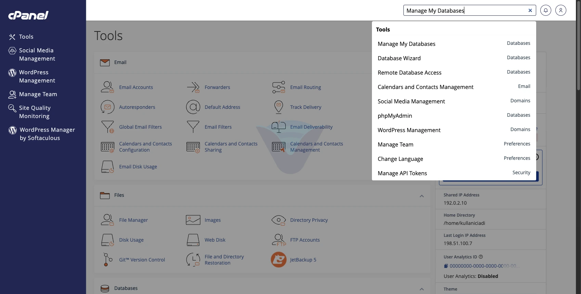Image resolution: width=581 pixels, height=294 pixels.
Task: Click the User Analytics ID help icon
Action: [x=481, y=257]
